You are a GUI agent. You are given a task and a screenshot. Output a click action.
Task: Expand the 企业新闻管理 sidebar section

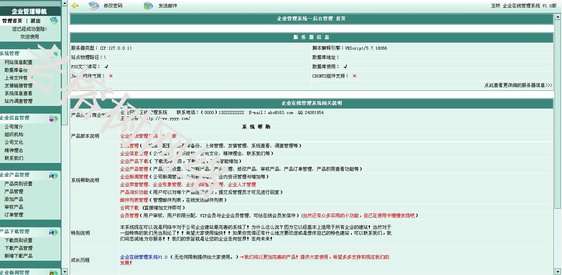click(x=15, y=272)
